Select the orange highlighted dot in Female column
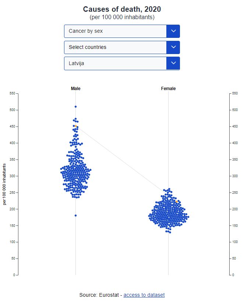This screenshot has width=244, height=303. pyautogui.click(x=177, y=202)
